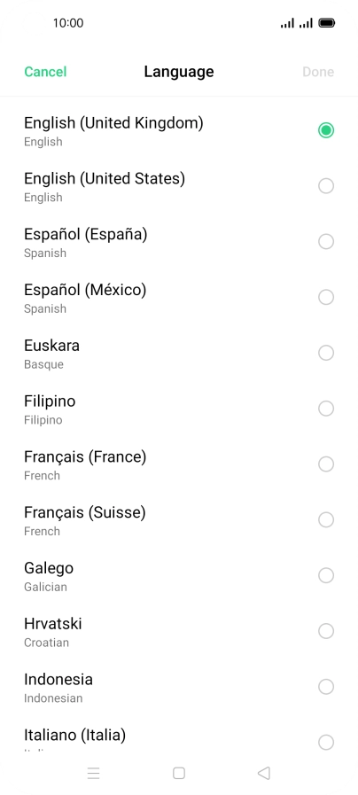Viewport: 358px width, 795px height.
Task: Tap the back triangle navigation icon
Action: [264, 773]
